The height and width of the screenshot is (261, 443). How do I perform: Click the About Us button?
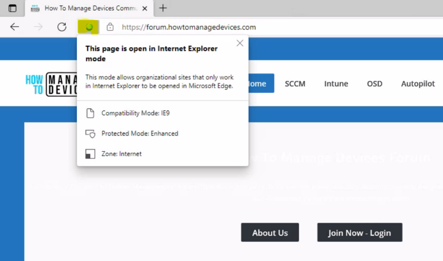(x=270, y=233)
